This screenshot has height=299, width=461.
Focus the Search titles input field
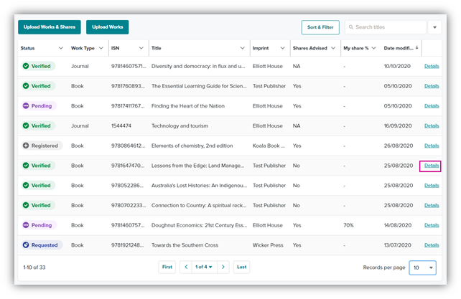385,27
